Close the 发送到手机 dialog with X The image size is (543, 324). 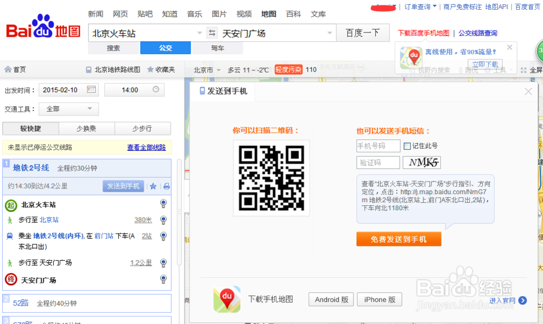528,92
